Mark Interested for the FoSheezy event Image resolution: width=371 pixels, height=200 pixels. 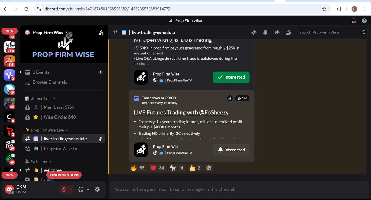click(231, 150)
